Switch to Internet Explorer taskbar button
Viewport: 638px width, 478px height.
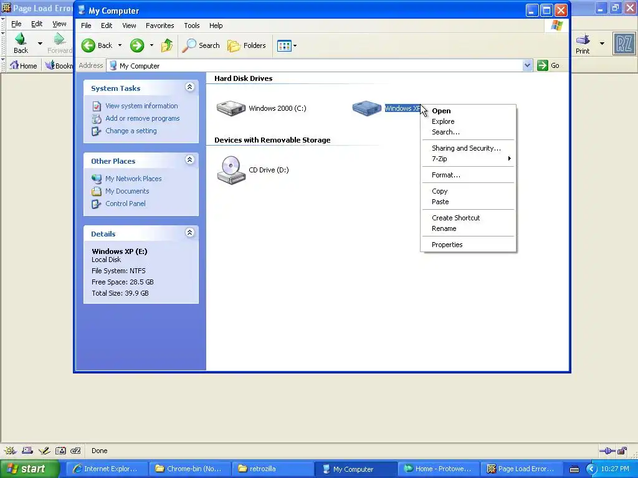tap(107, 469)
